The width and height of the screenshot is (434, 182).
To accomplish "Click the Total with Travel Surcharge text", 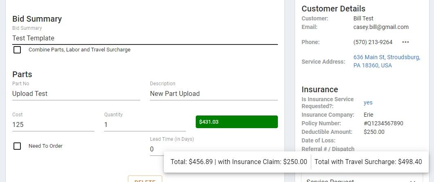I will [x=368, y=162].
